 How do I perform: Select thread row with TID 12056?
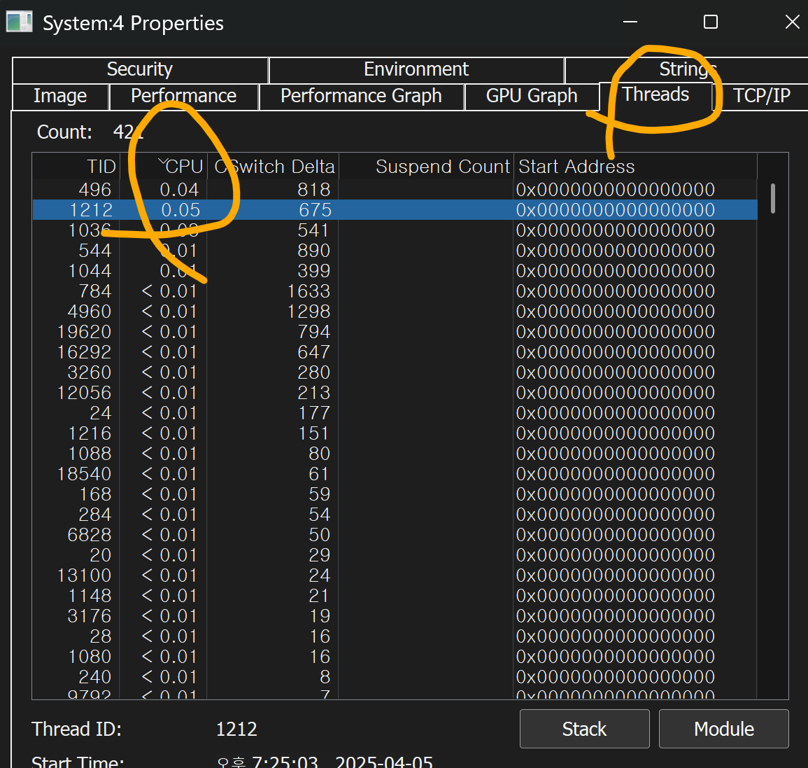click(x=395, y=393)
